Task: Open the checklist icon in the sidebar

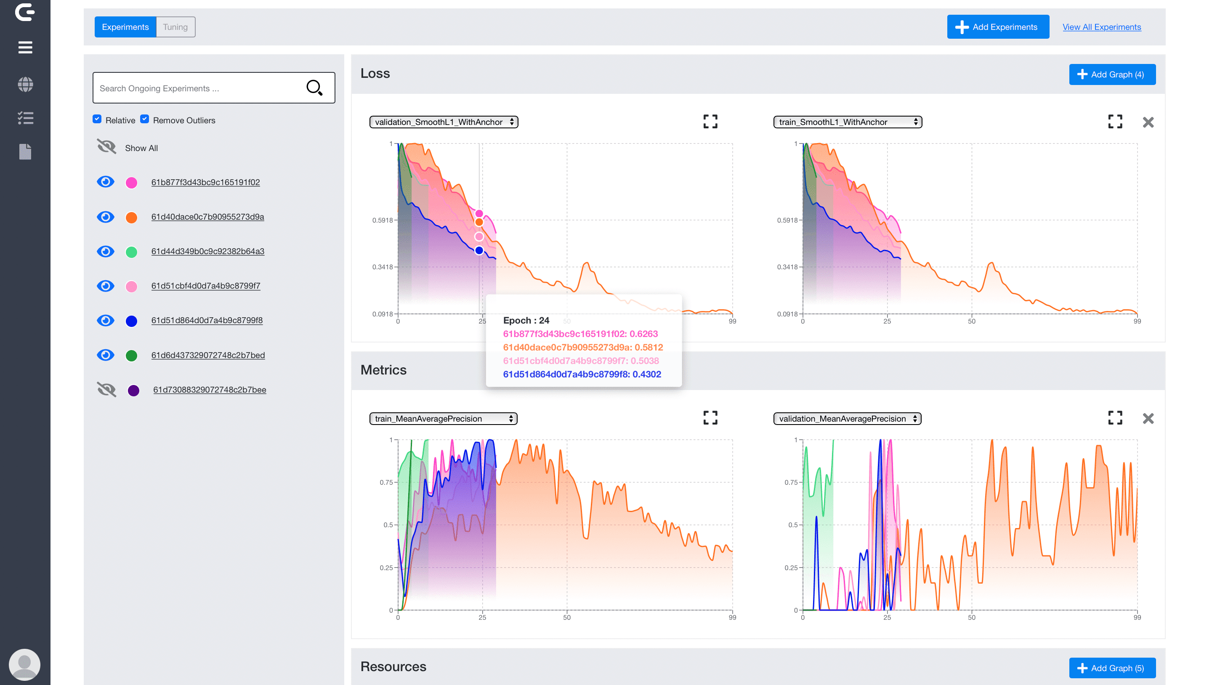Action: coord(25,118)
